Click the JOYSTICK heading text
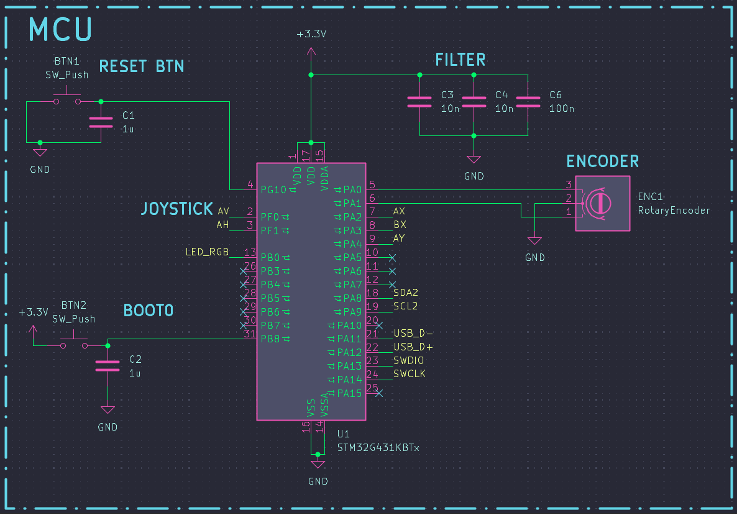 point(176,209)
